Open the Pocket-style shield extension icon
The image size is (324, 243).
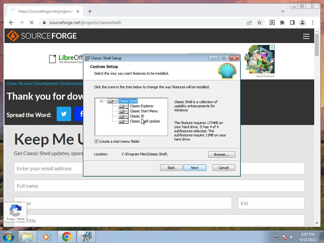coord(272,22)
